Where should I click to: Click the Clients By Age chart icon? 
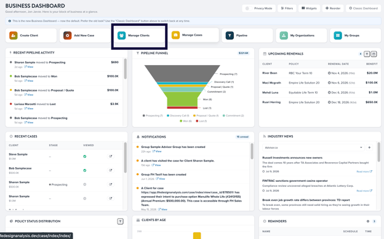coord(138,220)
